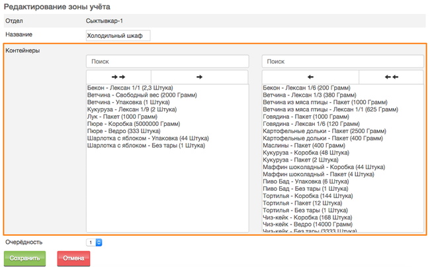Select 'Бекон - Лексан 1/6 (200 Грамм)'
Image resolution: width=430 pixels, height=267 pixels.
(306, 88)
